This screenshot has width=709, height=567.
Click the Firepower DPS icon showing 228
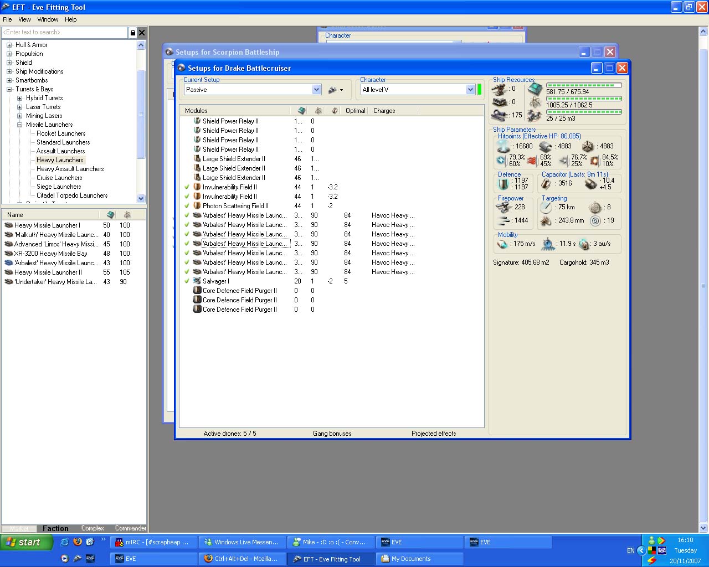504,207
